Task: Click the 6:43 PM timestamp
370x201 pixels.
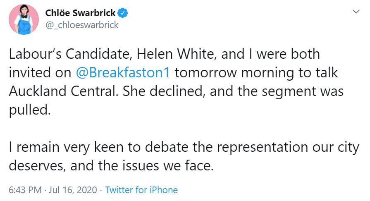Action: (25, 190)
